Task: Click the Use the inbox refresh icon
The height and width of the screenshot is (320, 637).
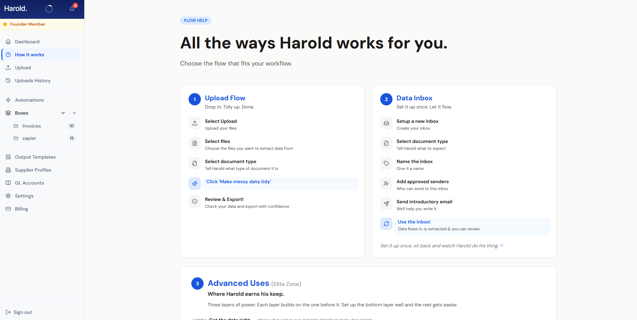Action: pos(386,224)
